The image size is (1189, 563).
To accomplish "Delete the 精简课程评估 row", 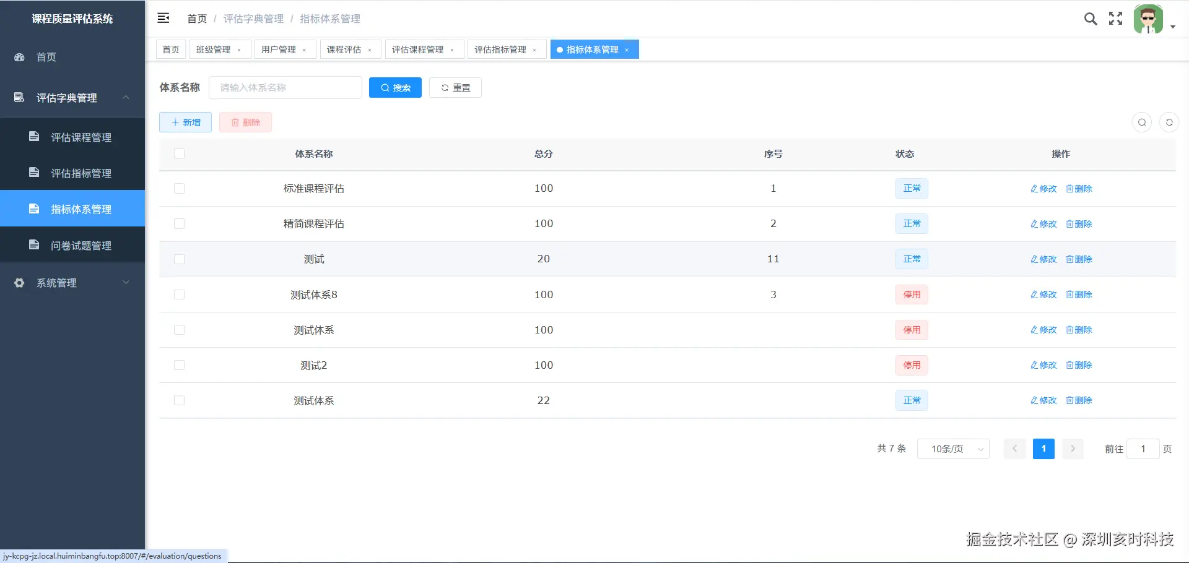I will tap(1079, 224).
